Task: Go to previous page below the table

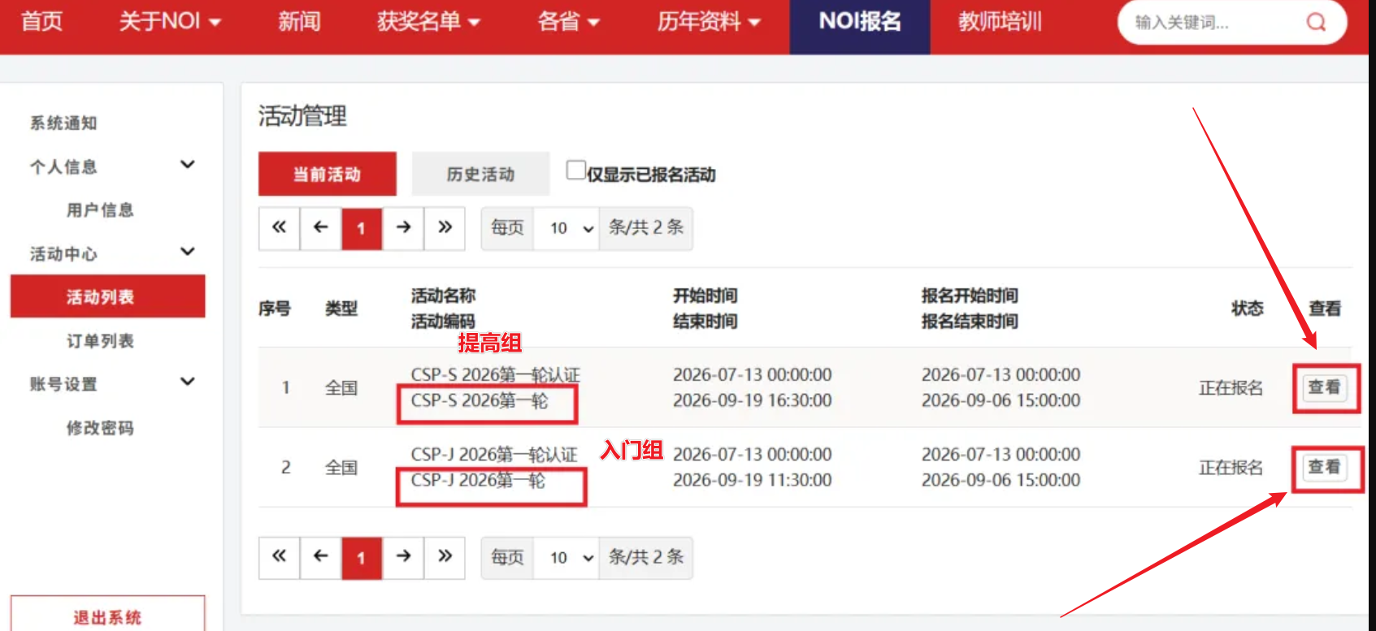Action: pyautogui.click(x=320, y=557)
